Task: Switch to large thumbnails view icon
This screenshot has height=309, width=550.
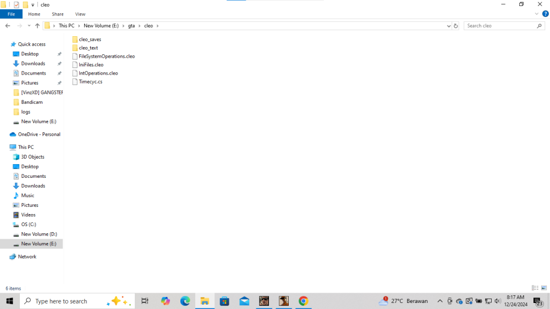Action: pyautogui.click(x=544, y=288)
